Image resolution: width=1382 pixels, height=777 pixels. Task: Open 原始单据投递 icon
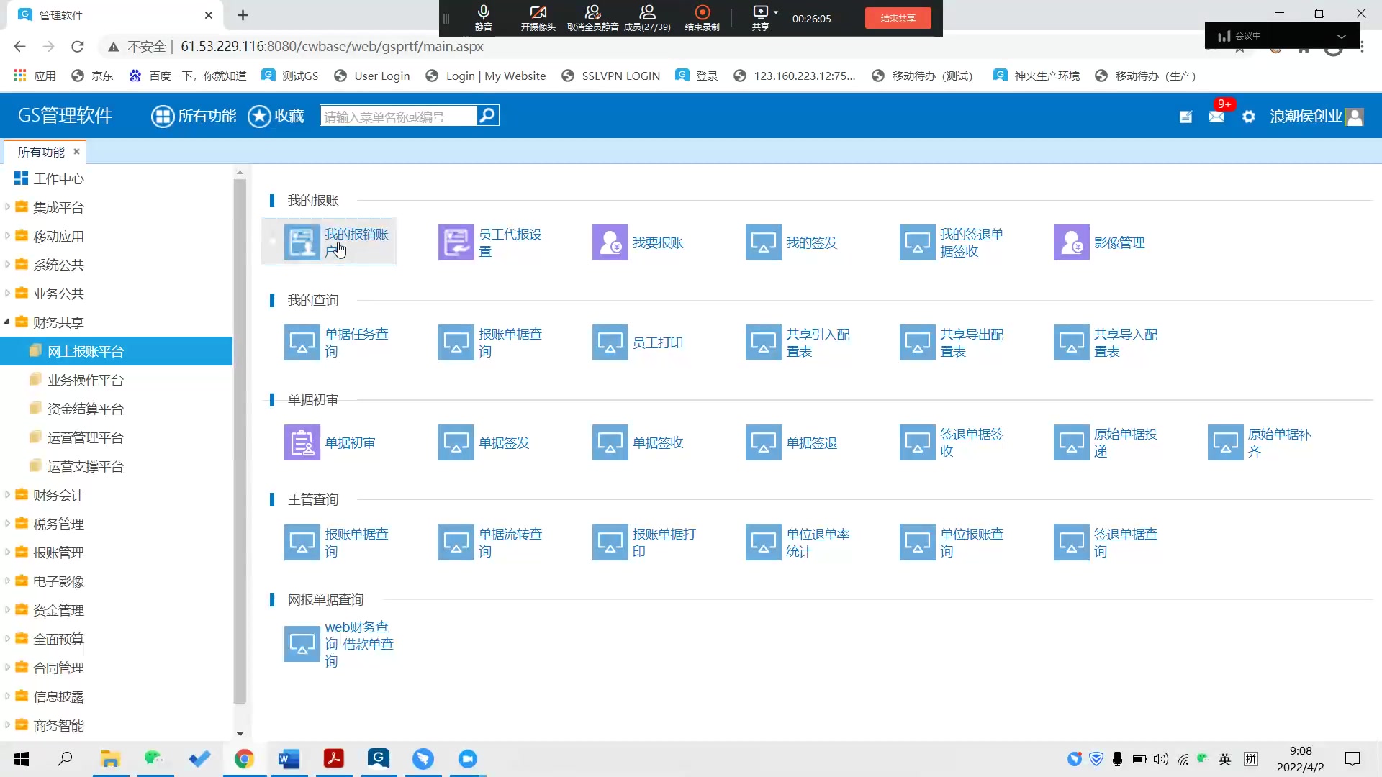click(x=1072, y=442)
